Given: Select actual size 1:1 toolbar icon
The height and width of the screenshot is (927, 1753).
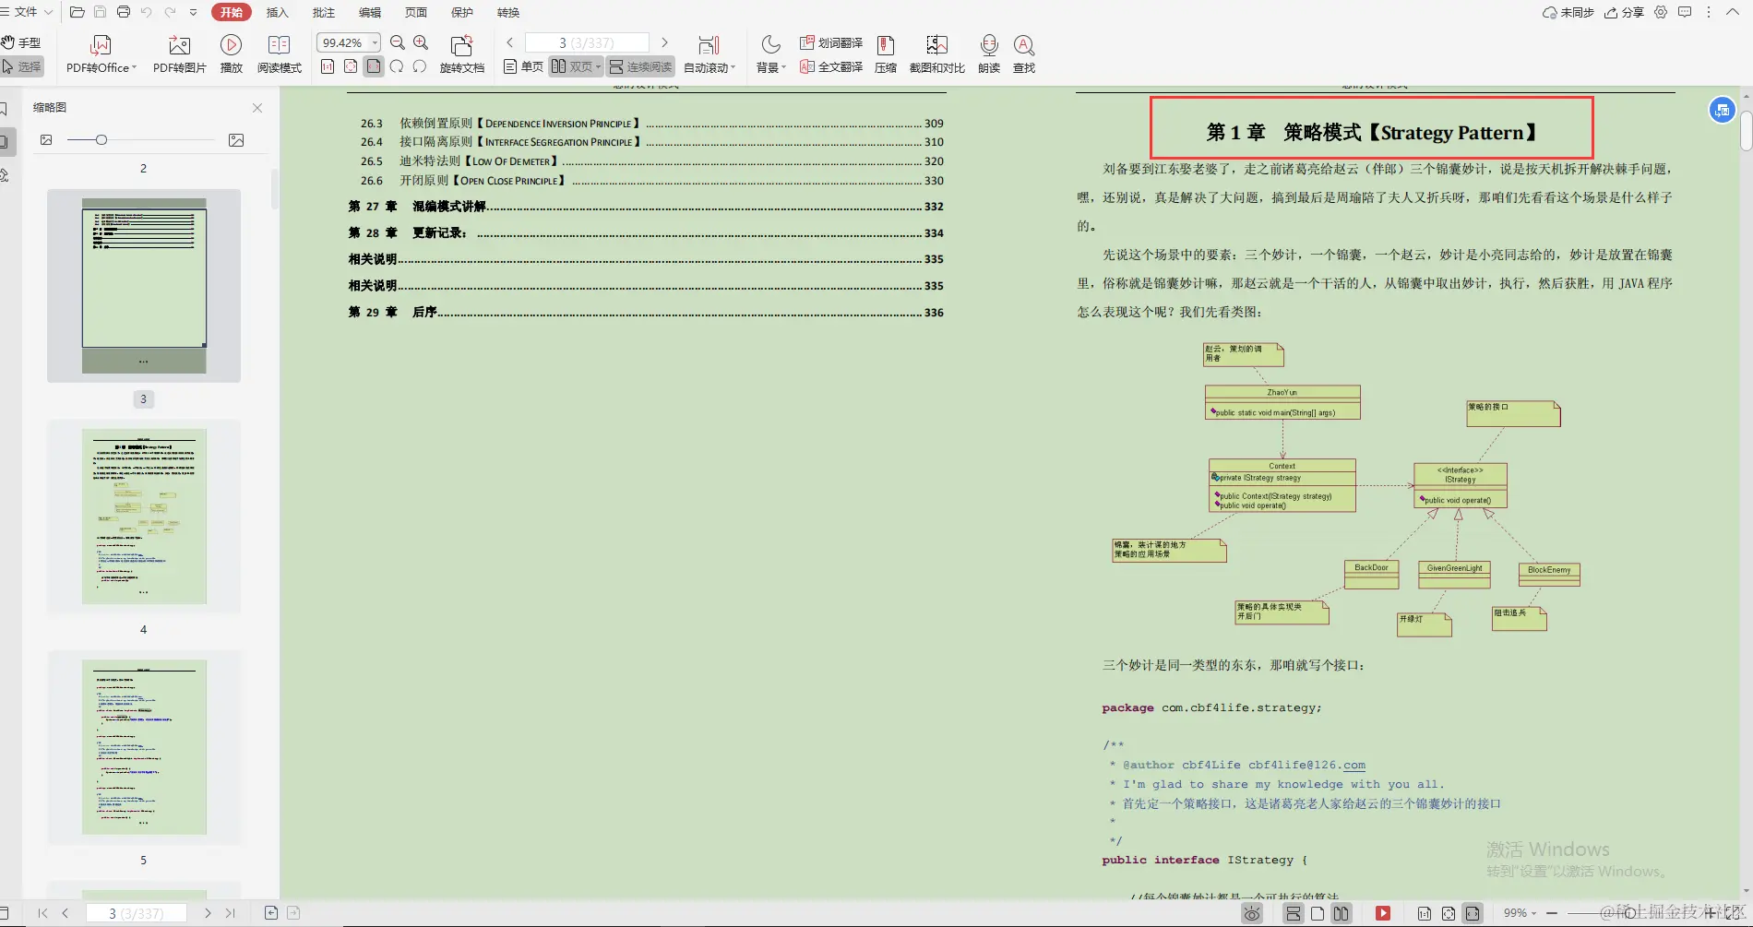Looking at the screenshot, I should (328, 66).
